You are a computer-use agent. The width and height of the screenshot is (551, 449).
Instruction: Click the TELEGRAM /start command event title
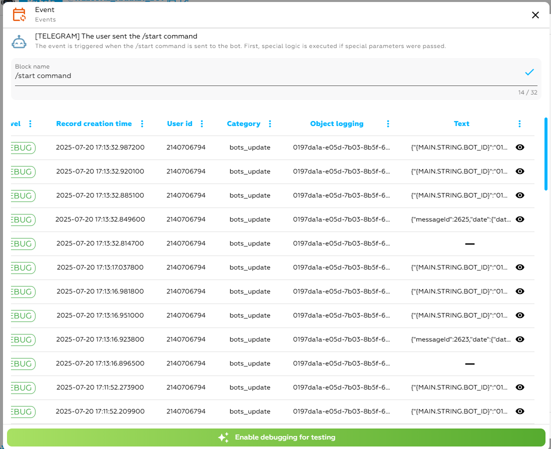[116, 36]
